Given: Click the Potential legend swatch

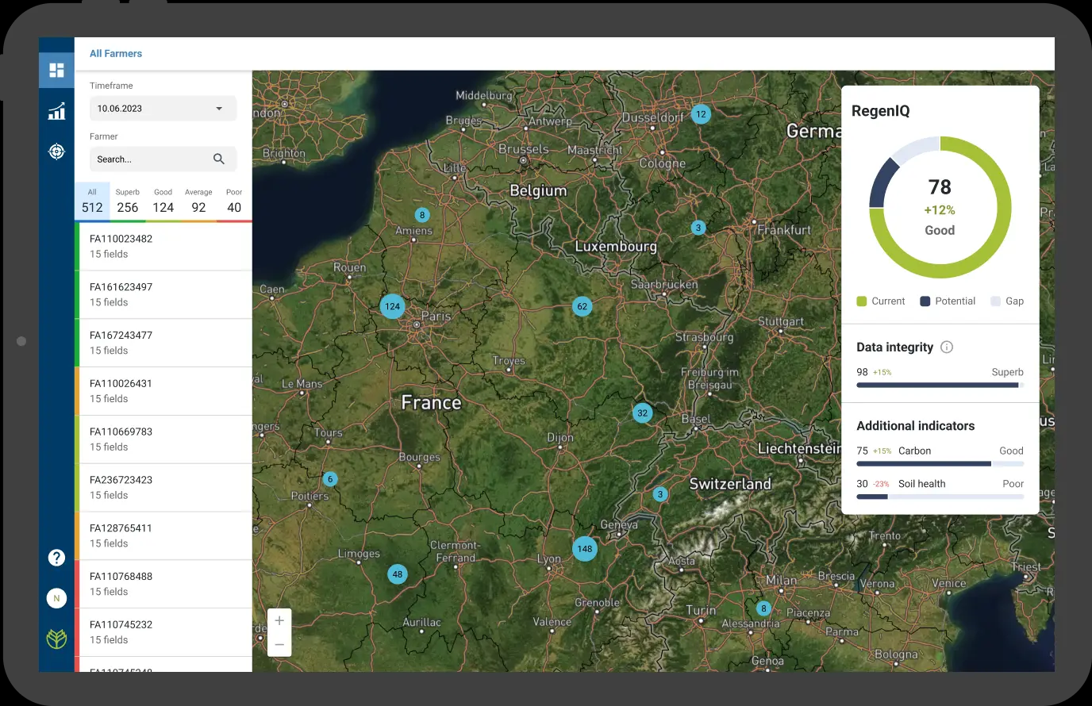Looking at the screenshot, I should pos(925,301).
